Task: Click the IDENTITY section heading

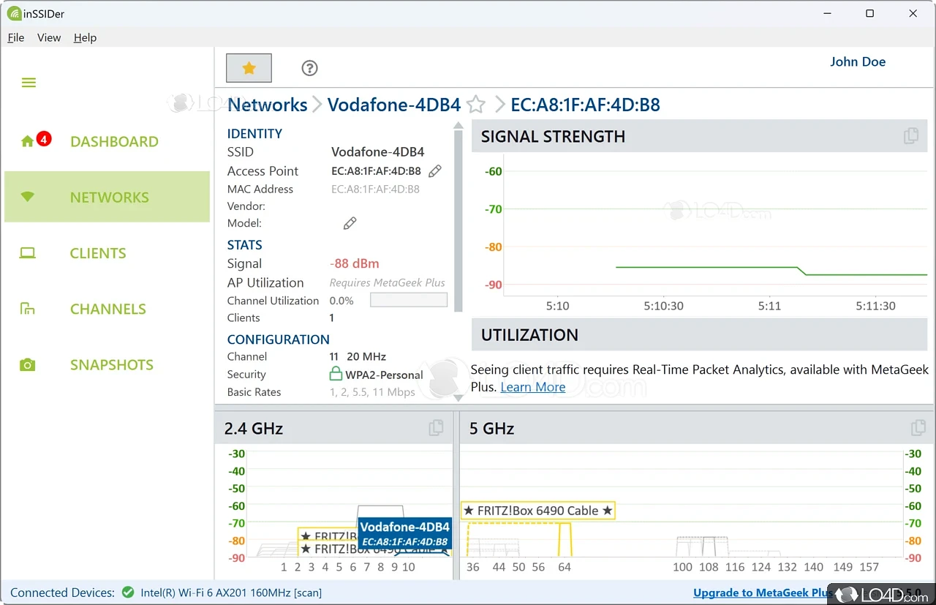Action: tap(254, 134)
